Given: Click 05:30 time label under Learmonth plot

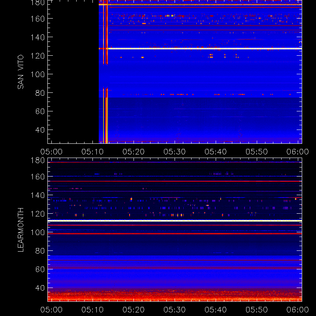Looking at the screenshot, I should tap(175, 310).
